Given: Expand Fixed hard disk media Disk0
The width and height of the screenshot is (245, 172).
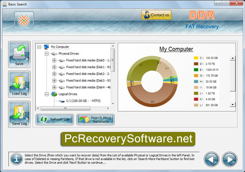Looking at the screenshot, I should click(x=54, y=60).
